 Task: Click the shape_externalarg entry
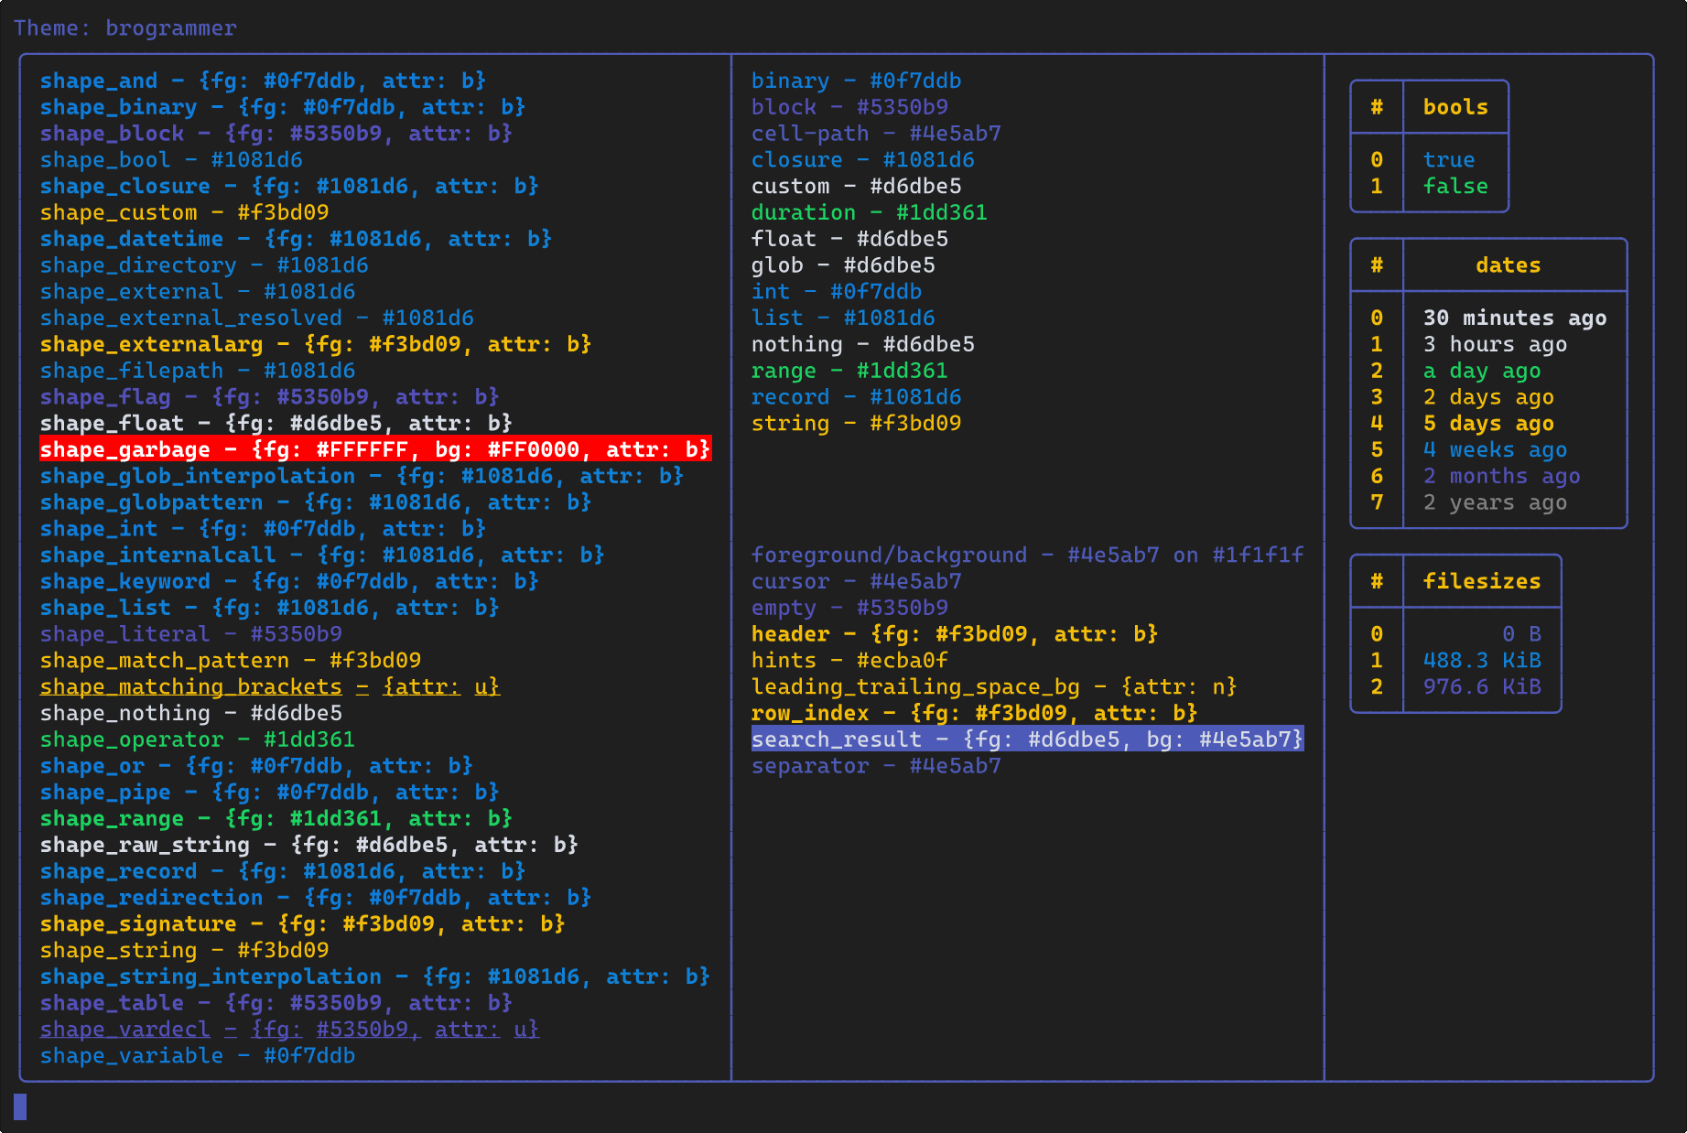click(316, 345)
